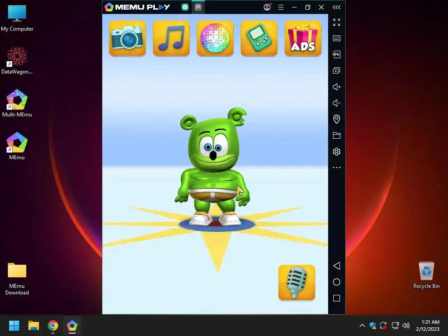Toggle MEmu fullscreen mode

[336, 22]
